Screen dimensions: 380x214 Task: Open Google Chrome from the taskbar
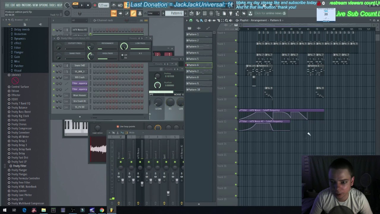pyautogui.click(x=102, y=210)
